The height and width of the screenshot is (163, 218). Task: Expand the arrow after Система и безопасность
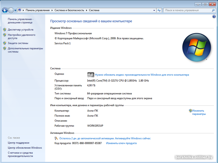point(86,10)
